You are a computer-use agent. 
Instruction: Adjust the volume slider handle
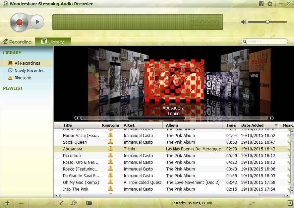tap(268, 22)
